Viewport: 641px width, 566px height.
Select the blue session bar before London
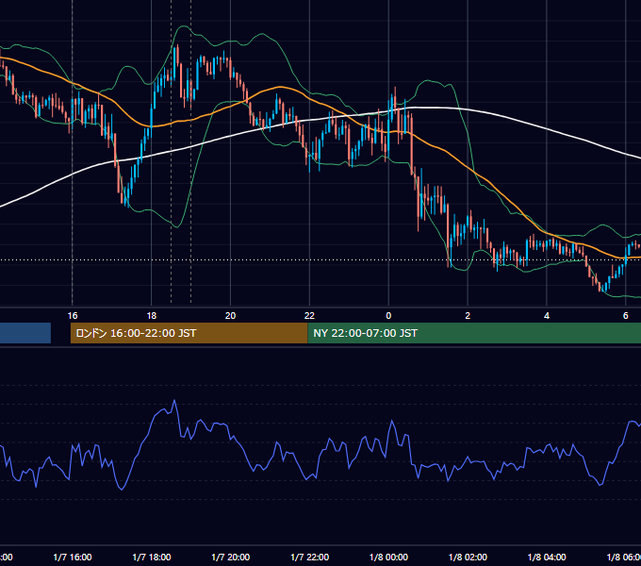pos(25,333)
